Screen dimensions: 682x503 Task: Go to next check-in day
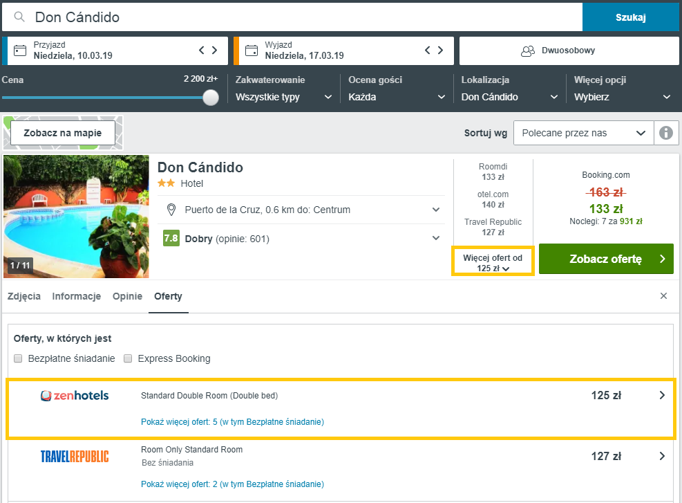(214, 51)
